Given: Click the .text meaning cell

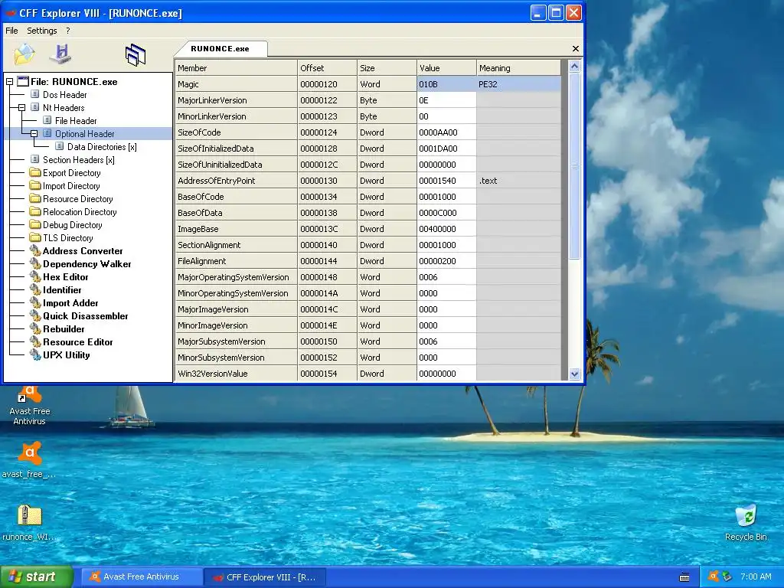Looking at the screenshot, I should 518,181.
